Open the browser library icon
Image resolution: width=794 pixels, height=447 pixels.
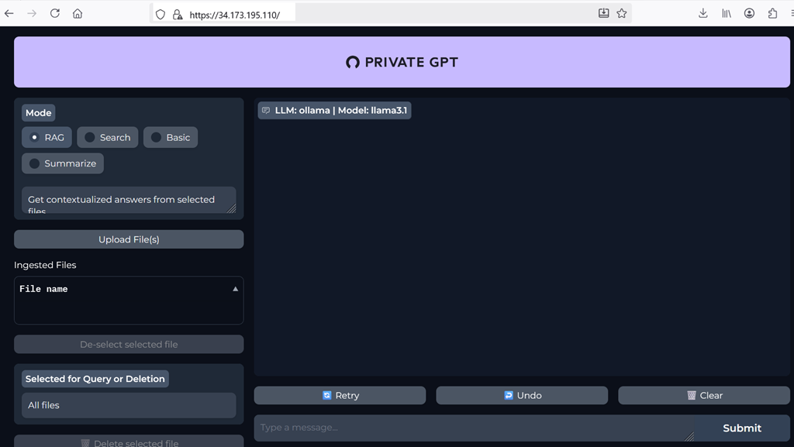pos(727,13)
